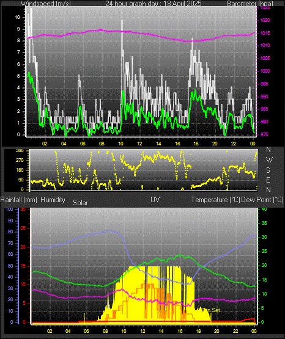Select the 995 barometer axis value
285x339 pixels.
click(x=264, y=84)
